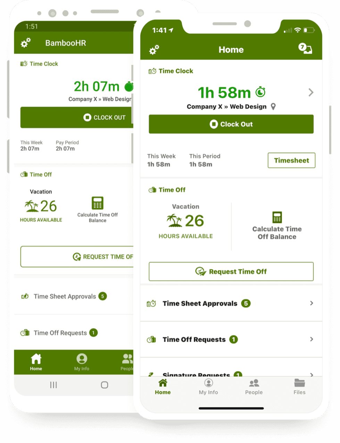
Task: Tap CLOCK OUT on the Android phone
Action: pos(77,117)
